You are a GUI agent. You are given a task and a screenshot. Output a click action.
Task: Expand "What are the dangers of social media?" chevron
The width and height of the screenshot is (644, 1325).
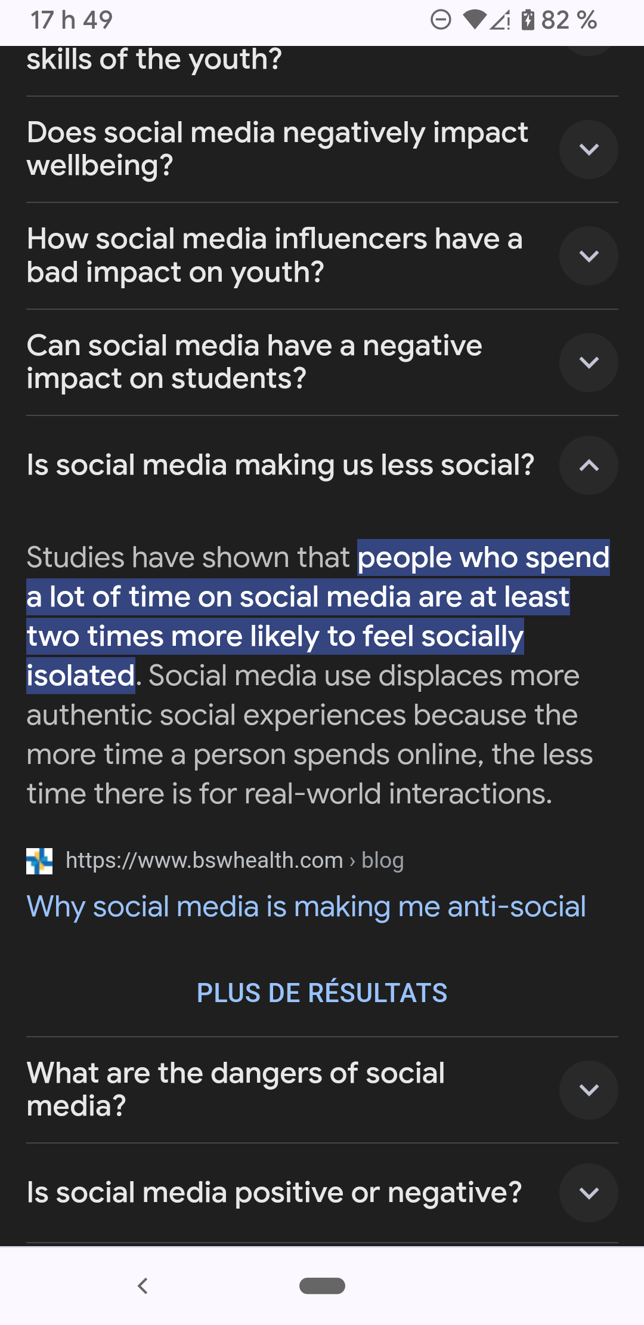[589, 1090]
